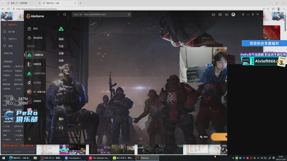Open the WeGame TV/live icon in title bar
This screenshot has width=287, height=161.
213,14
